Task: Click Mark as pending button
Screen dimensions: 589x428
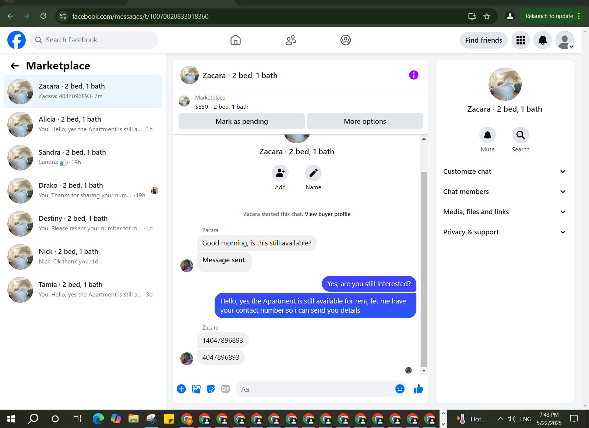Action: (x=241, y=121)
